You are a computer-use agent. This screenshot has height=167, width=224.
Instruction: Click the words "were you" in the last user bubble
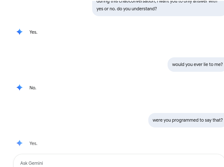pos(161,120)
